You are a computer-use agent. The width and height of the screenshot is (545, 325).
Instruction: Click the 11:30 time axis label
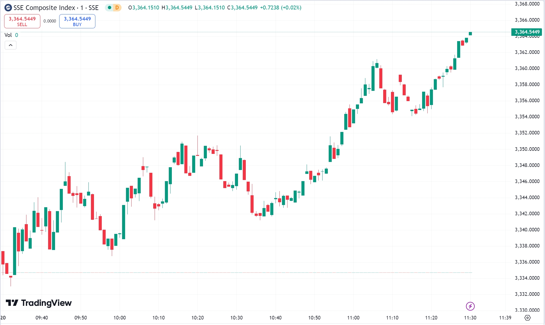[x=470, y=317]
